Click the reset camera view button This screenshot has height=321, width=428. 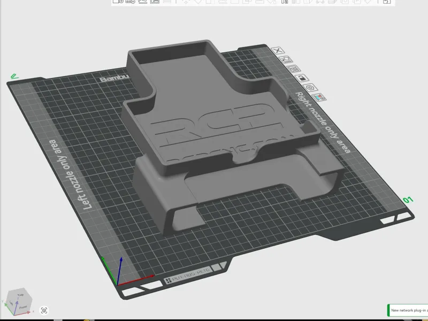(44, 310)
